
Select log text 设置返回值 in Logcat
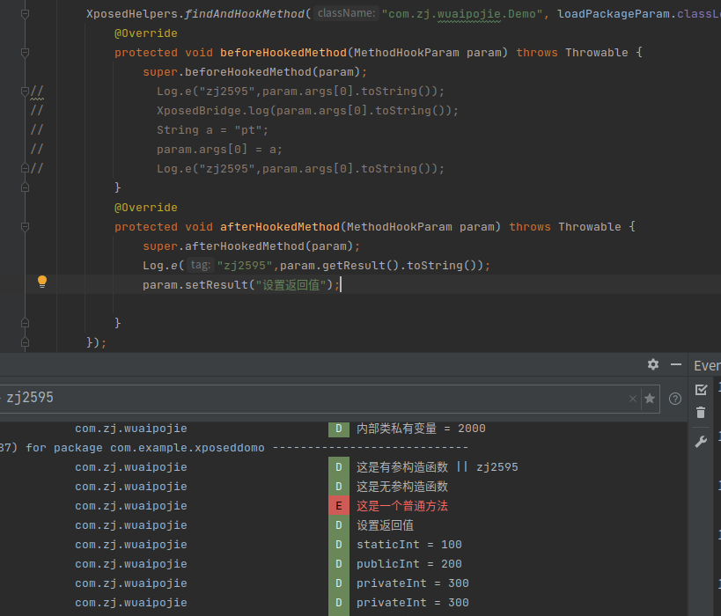tap(386, 525)
